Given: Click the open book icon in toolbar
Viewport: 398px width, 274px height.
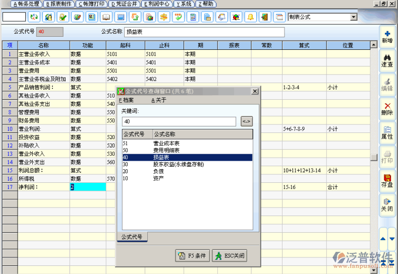Looking at the screenshot, I should click(x=106, y=17).
